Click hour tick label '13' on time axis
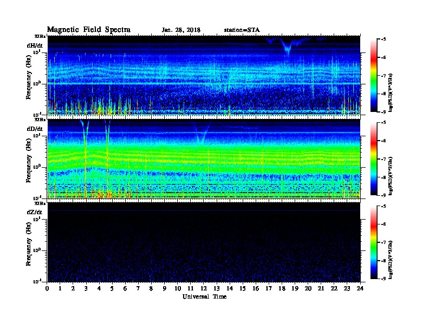 point(217,288)
